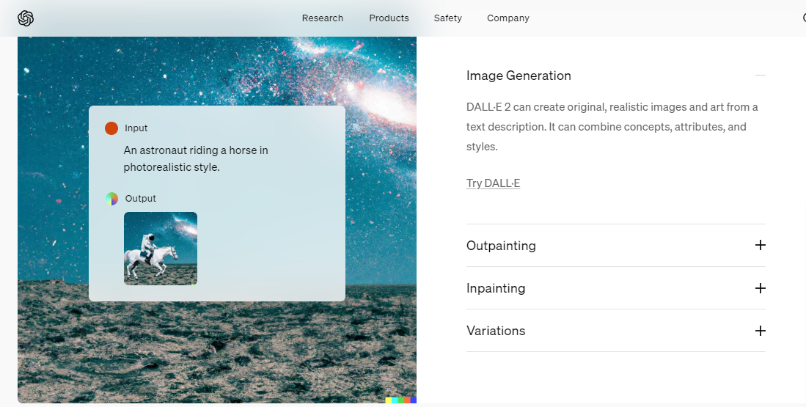Viewport: 806px width, 407px height.
Task: Click the plus icon next to Inpainting
Action: [760, 288]
